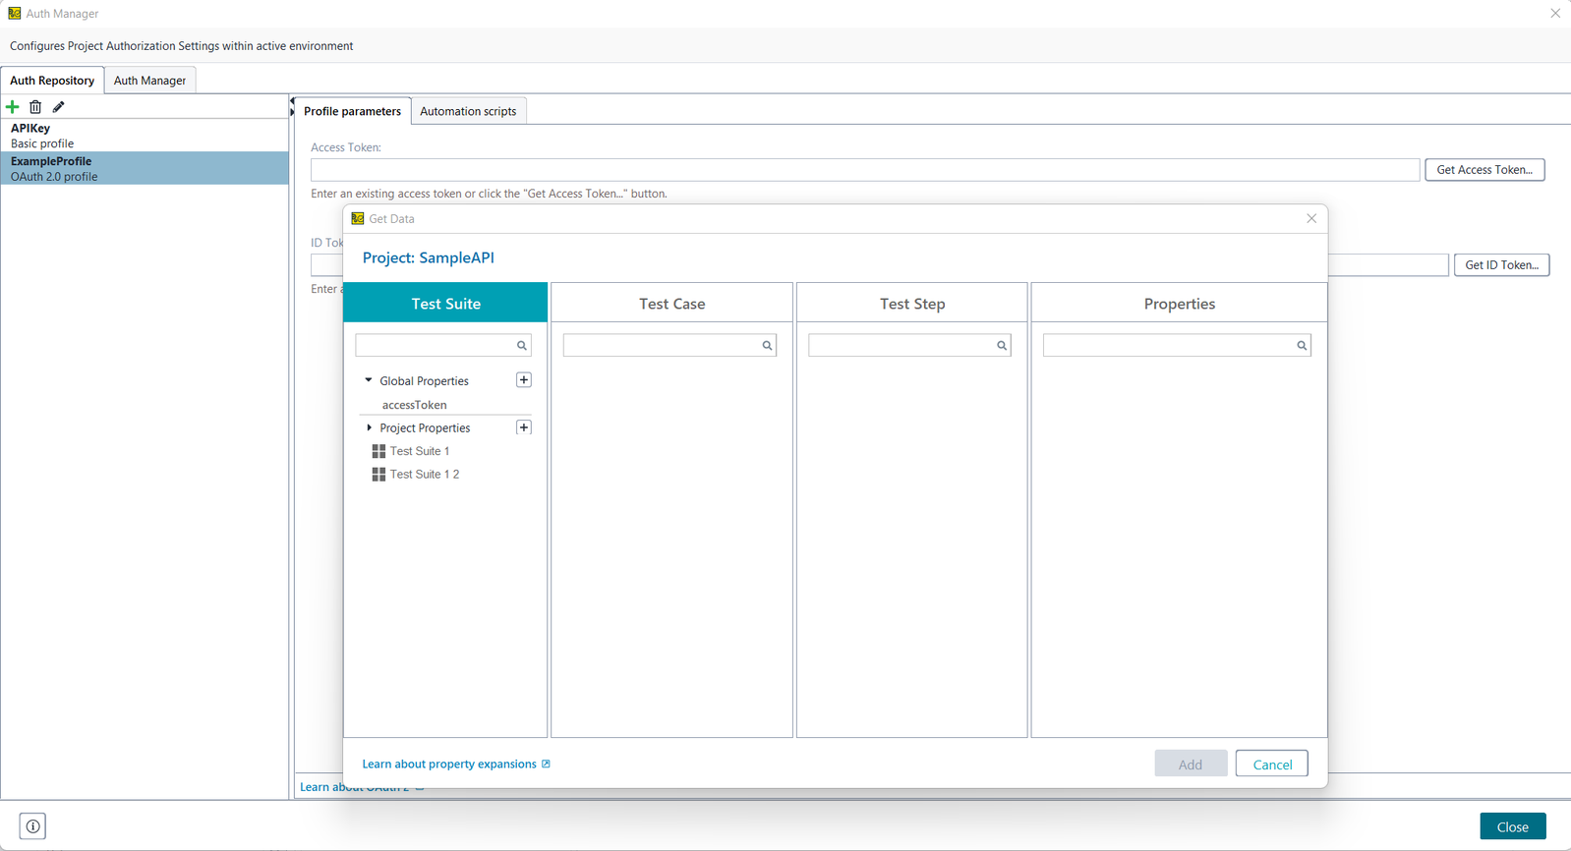Click the green add profile plus icon
This screenshot has width=1571, height=851.
(x=13, y=107)
